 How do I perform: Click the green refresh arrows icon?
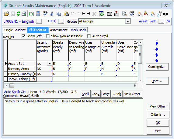(x=18, y=14)
